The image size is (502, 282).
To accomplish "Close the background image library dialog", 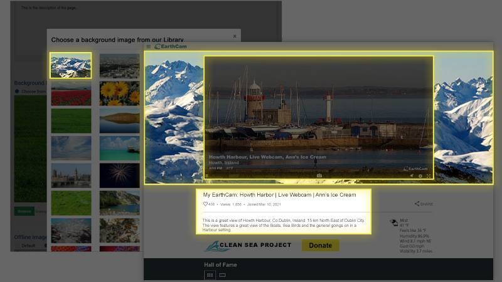I will pos(235,36).
